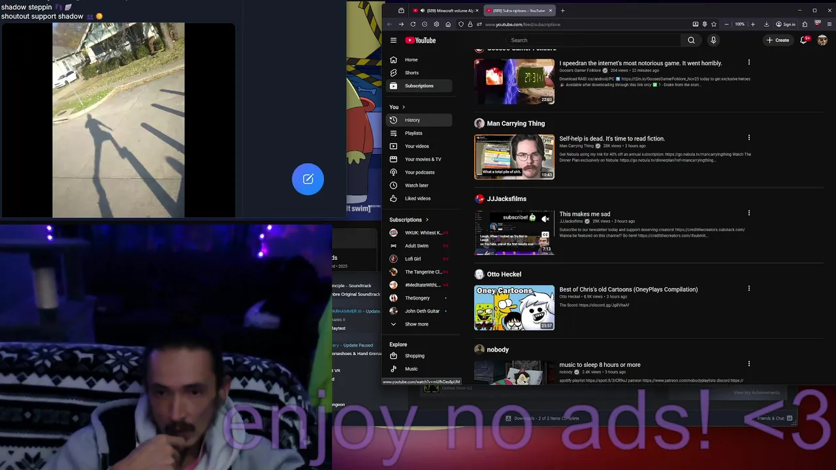Toggle captions on JJJacksfilms preview
Screen dimensions: 836x470
[x=545, y=234]
